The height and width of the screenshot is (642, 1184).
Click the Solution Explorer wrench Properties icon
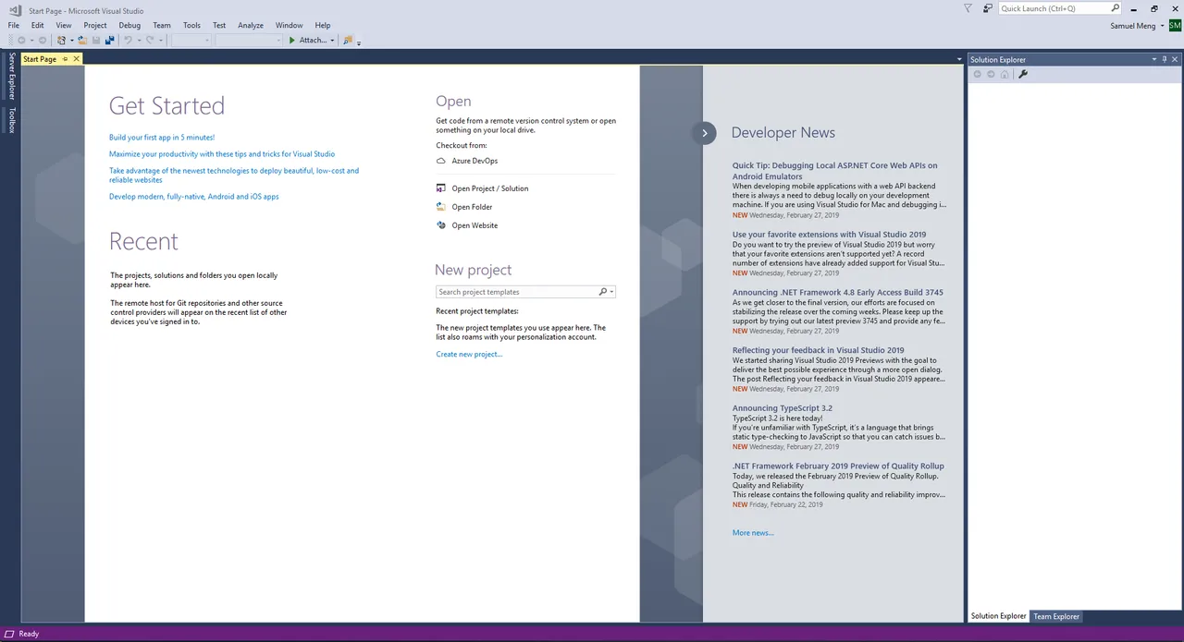(x=1023, y=74)
